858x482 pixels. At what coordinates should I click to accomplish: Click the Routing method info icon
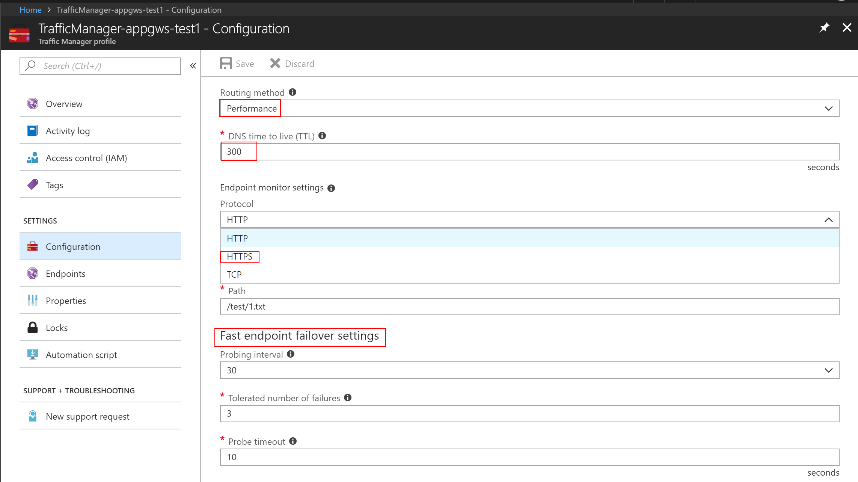pos(293,92)
